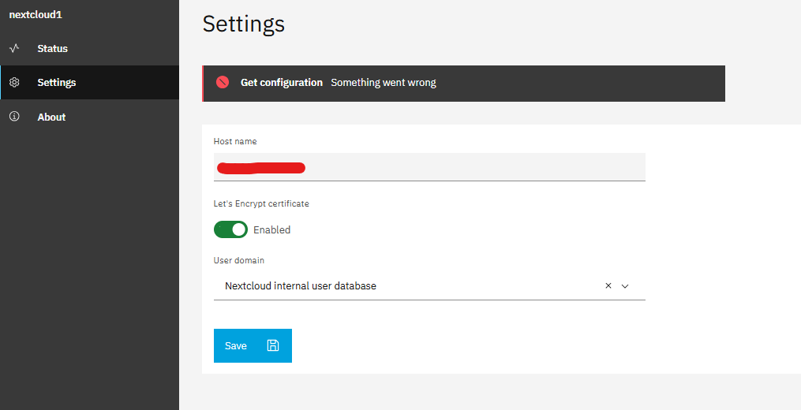
Task: Click the nextcloud1 module title
Action: pos(36,15)
